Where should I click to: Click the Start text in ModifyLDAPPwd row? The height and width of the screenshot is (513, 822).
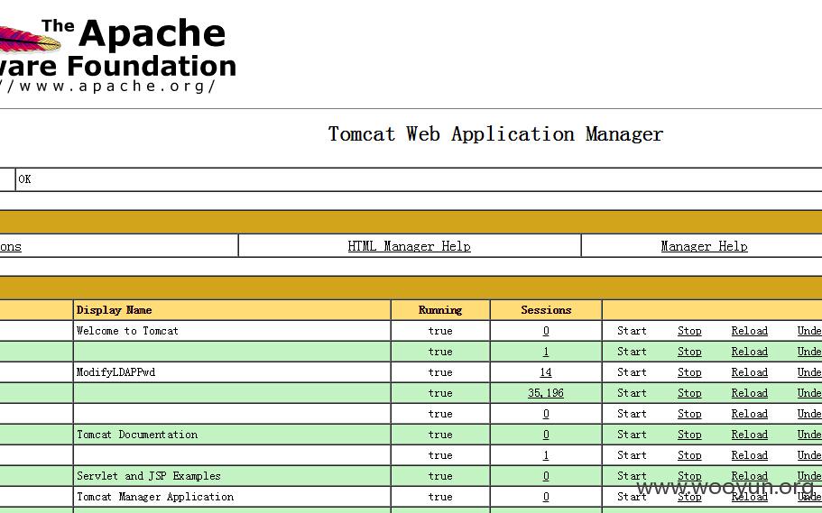click(632, 372)
